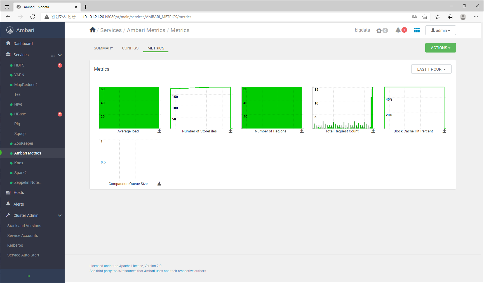The height and width of the screenshot is (283, 484).
Task: Switch to the Configs tab
Action: coord(130,48)
